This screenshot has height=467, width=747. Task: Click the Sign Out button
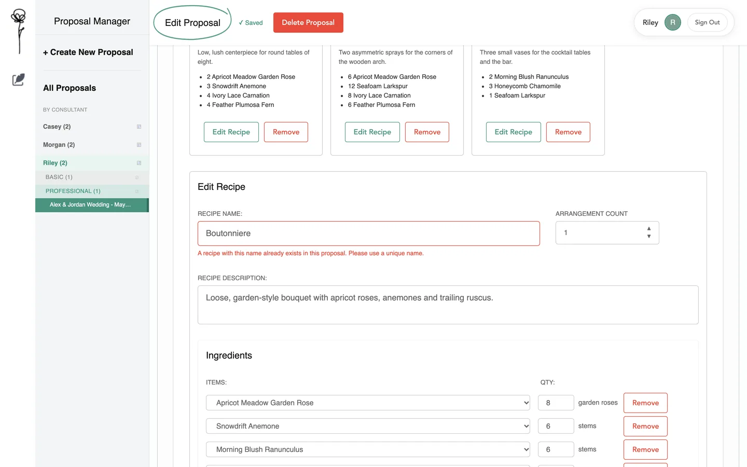click(707, 22)
